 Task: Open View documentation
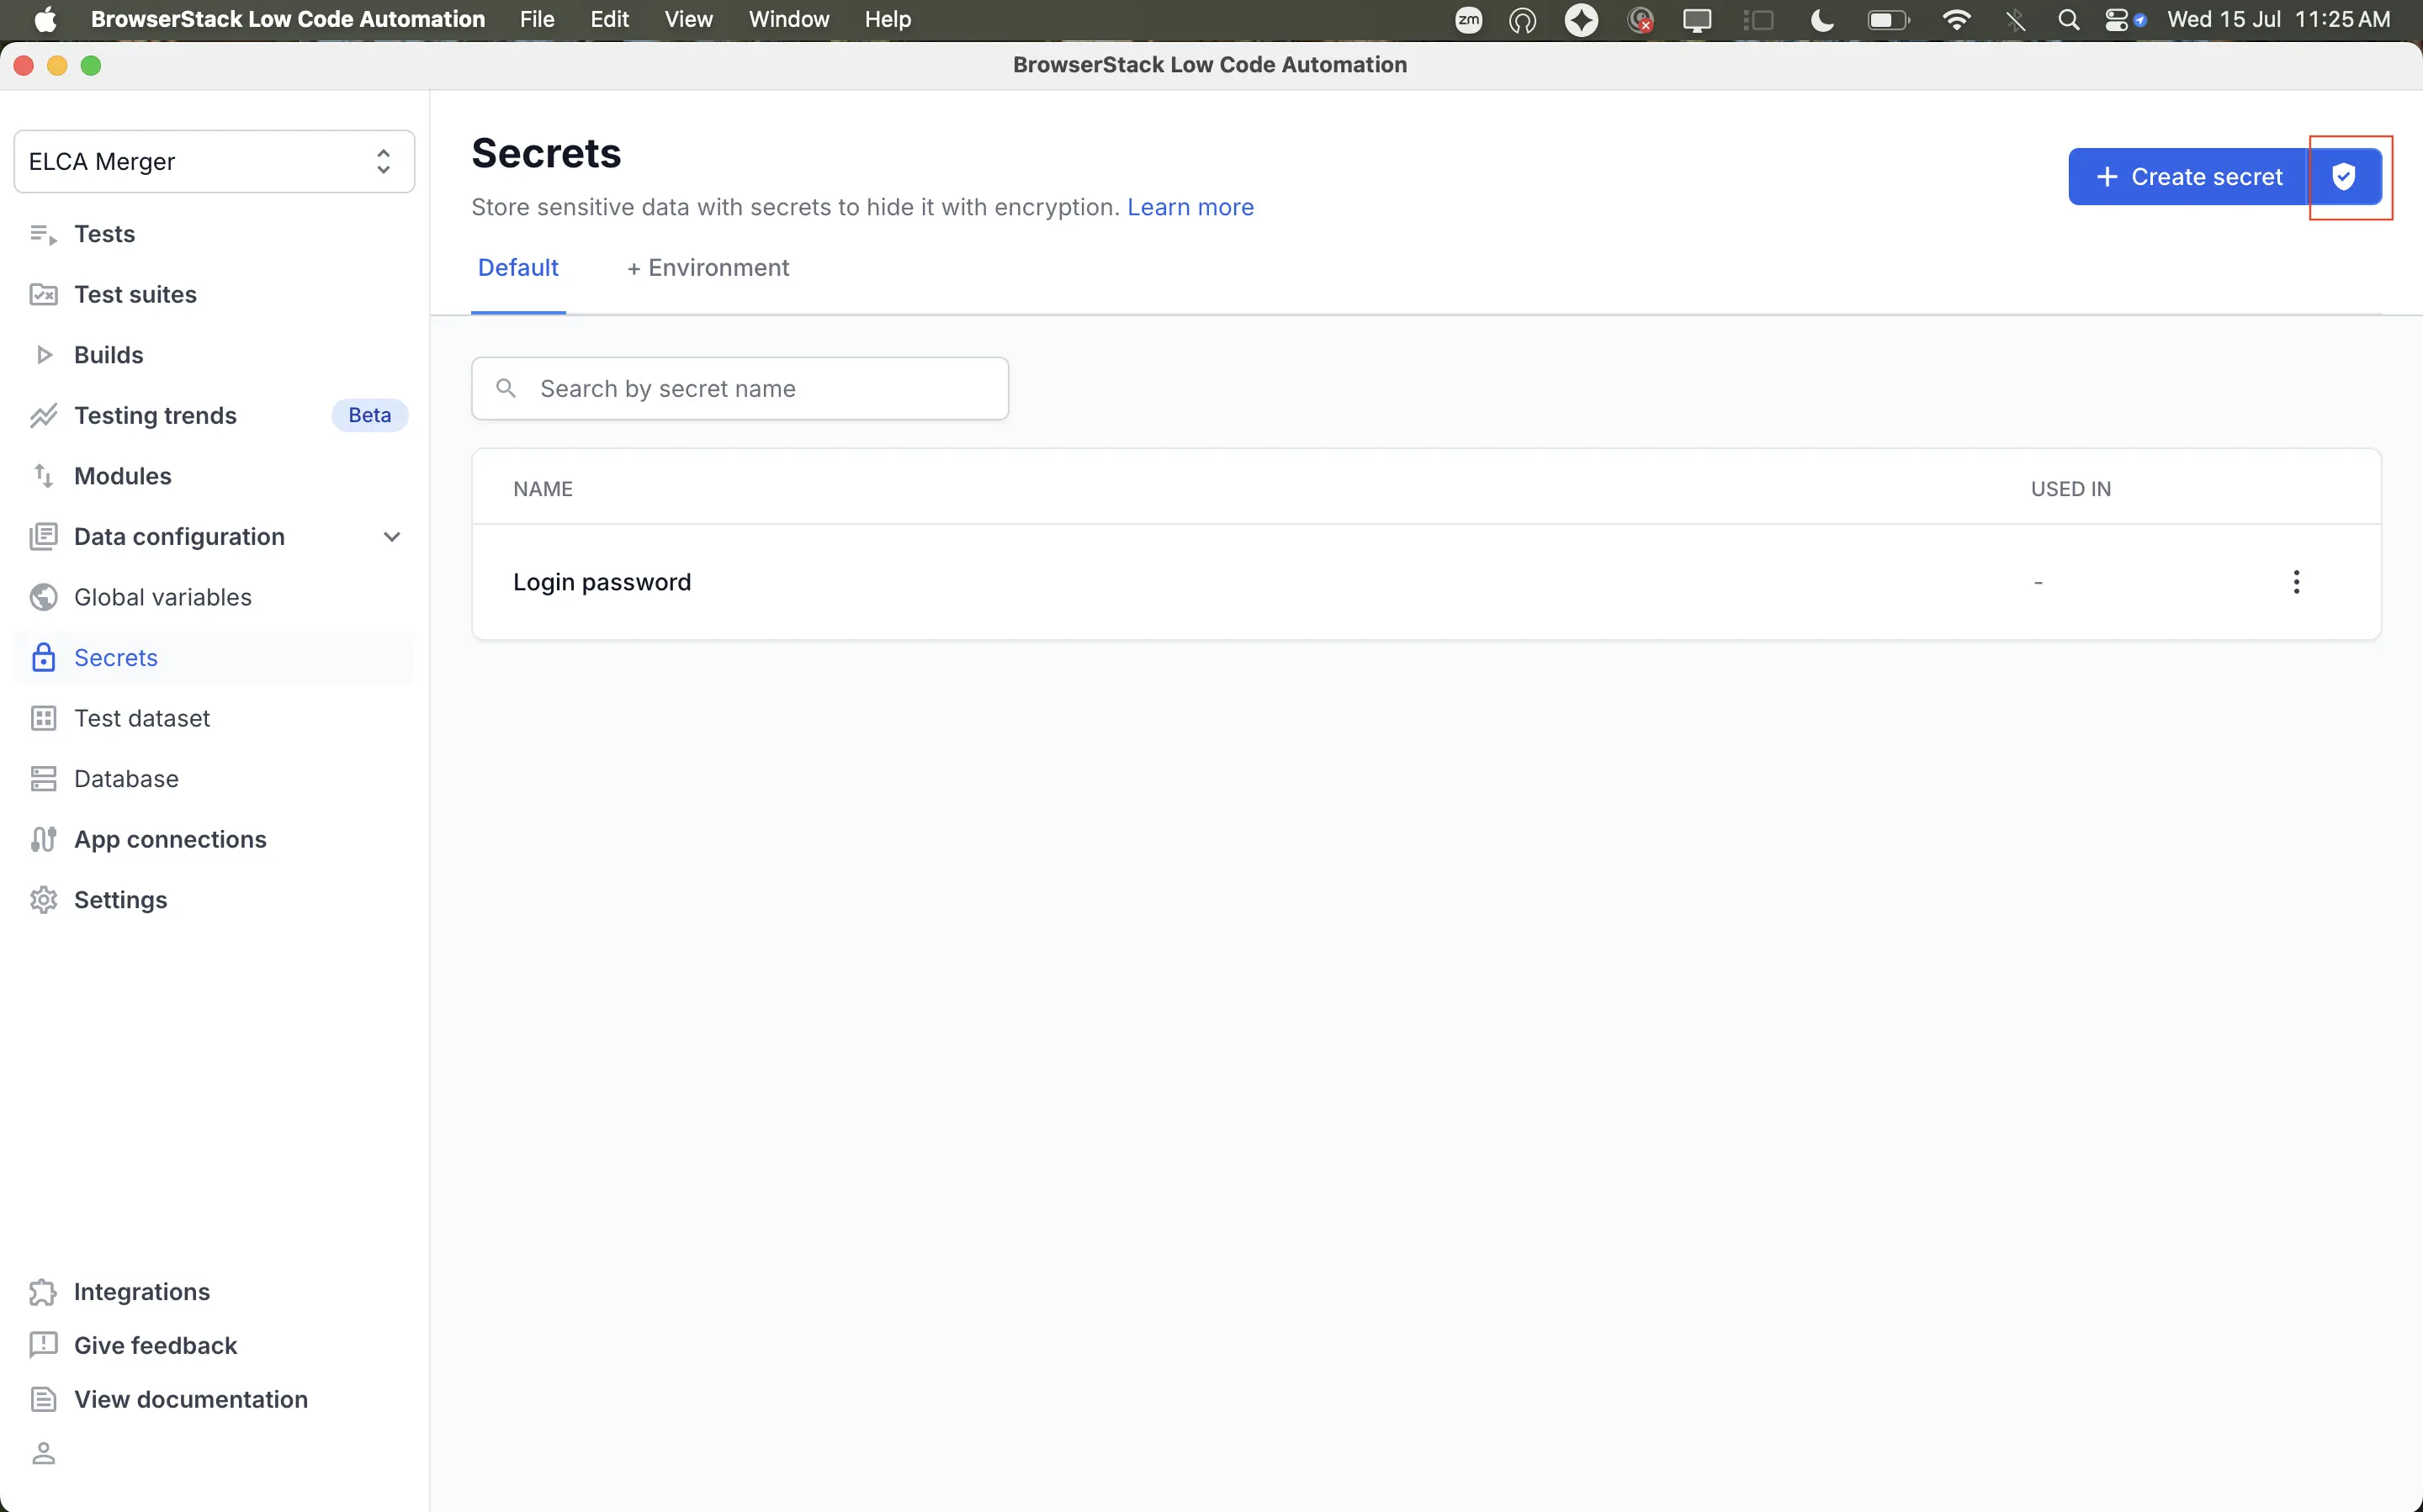[x=191, y=1399]
